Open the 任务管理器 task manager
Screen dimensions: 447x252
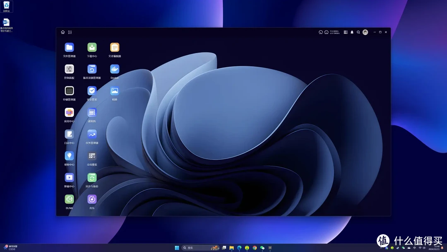pyautogui.click(x=91, y=134)
